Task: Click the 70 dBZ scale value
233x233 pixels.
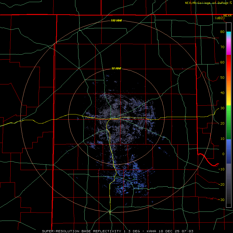Action: (222, 47)
